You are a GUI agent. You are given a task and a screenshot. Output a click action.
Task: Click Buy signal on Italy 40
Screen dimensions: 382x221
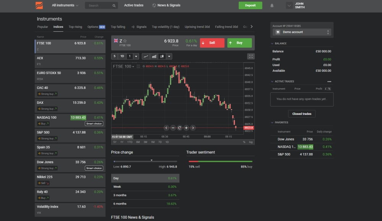click(43, 198)
